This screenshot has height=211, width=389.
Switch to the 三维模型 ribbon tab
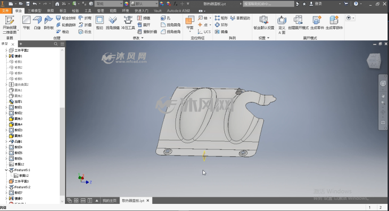click(x=35, y=10)
